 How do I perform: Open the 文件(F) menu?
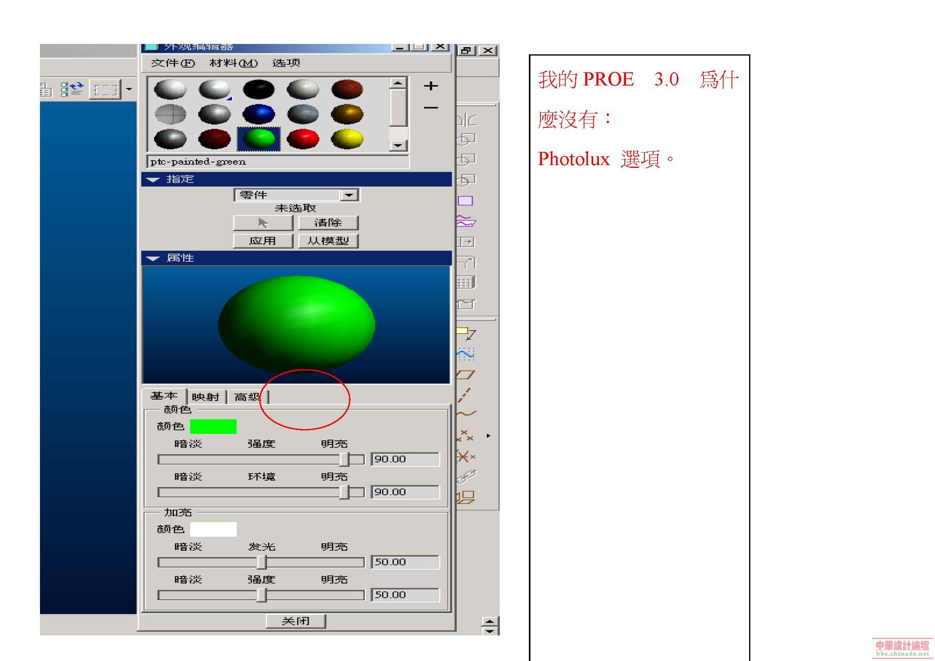(x=173, y=63)
